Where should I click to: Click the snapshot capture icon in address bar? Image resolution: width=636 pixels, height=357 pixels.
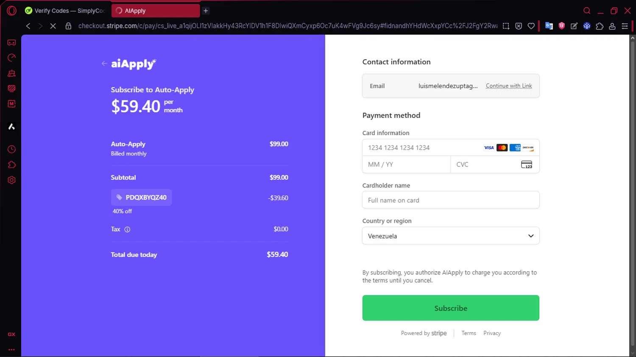click(x=506, y=26)
